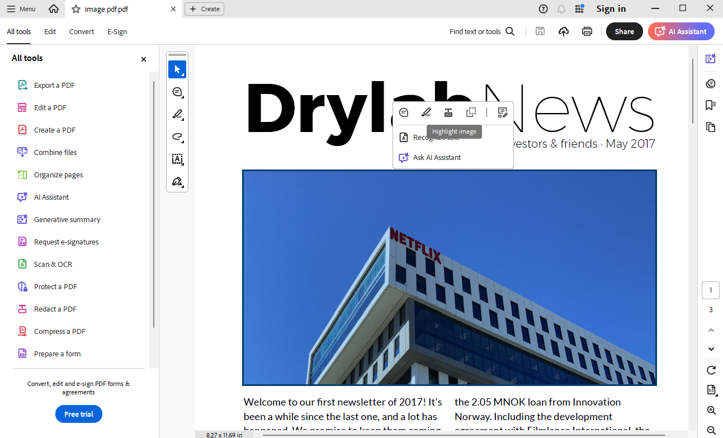Open the page thumbnails panel in right rail
This screenshot has width=723, height=438.
[x=711, y=127]
